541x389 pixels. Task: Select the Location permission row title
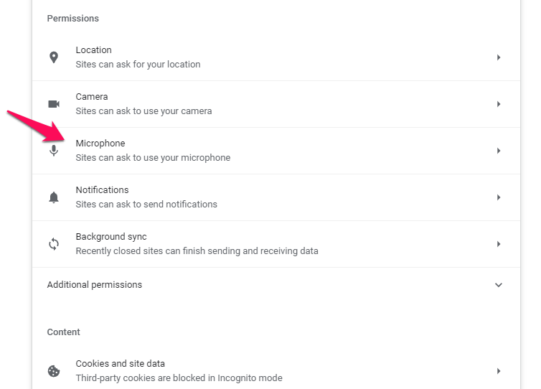pos(93,50)
